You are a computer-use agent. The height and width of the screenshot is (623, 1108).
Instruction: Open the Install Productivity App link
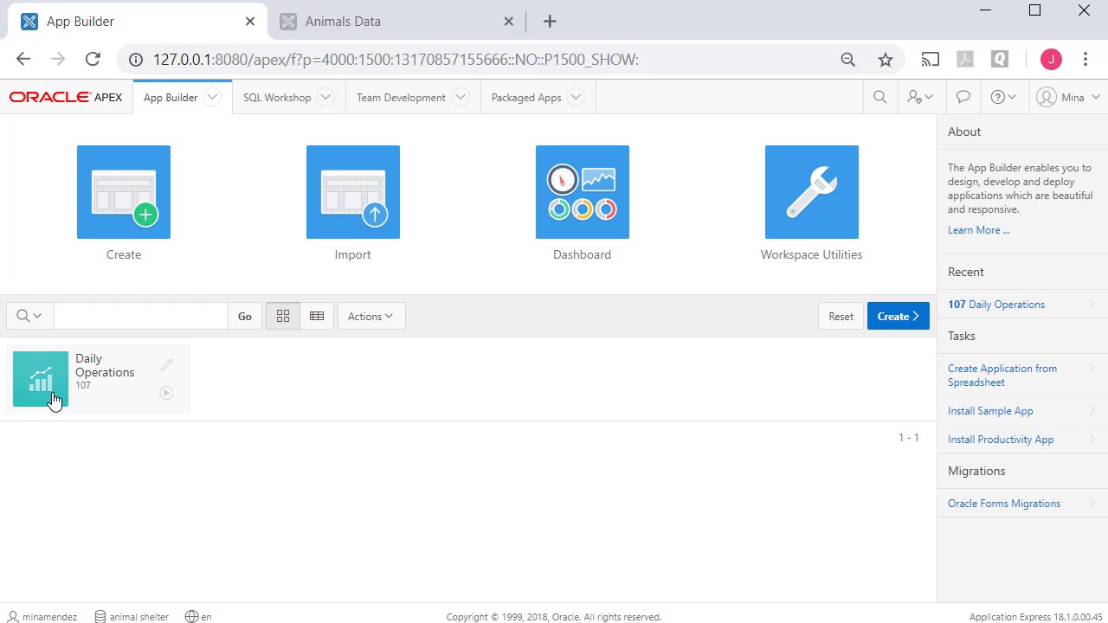1001,440
